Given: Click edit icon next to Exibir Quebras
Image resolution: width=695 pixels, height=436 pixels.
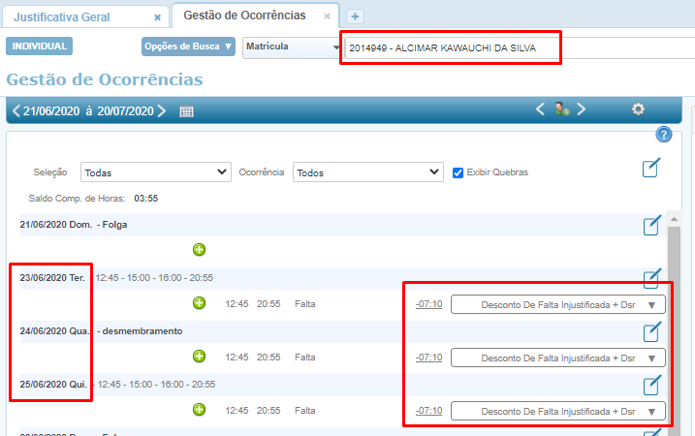Looking at the screenshot, I should [652, 169].
